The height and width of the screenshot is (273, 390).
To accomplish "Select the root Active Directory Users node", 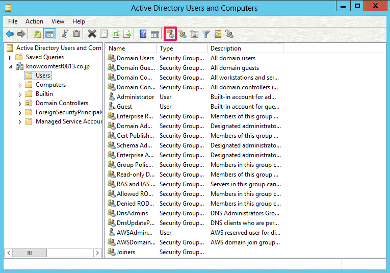I will 59,48.
